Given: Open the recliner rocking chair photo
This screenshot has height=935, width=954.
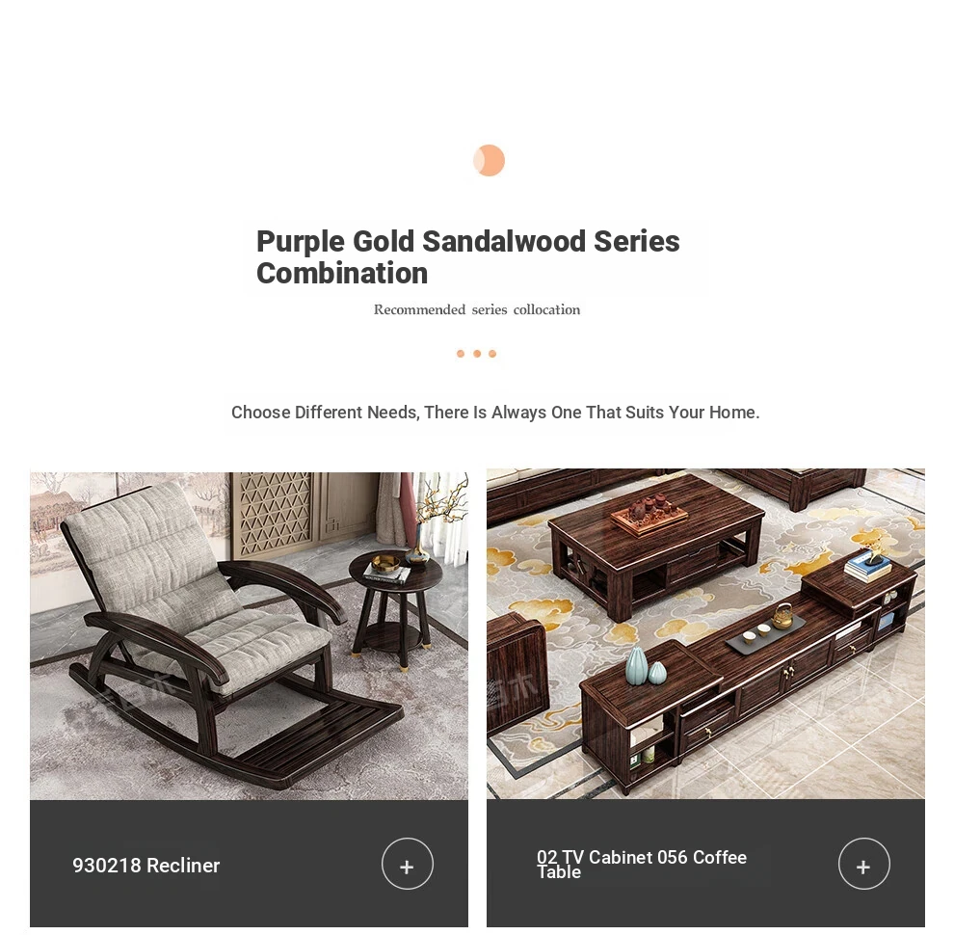Looking at the screenshot, I should [249, 635].
